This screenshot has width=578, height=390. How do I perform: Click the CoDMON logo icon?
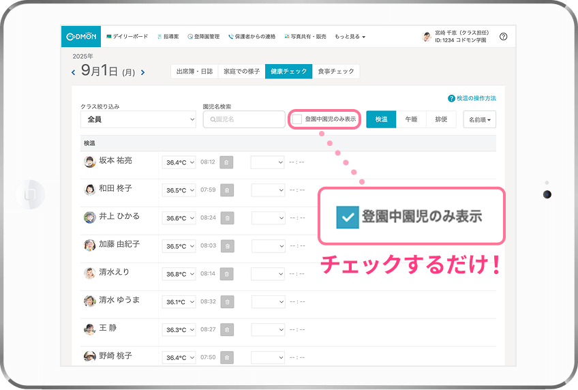(81, 37)
